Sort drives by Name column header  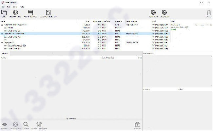coord(3,21)
